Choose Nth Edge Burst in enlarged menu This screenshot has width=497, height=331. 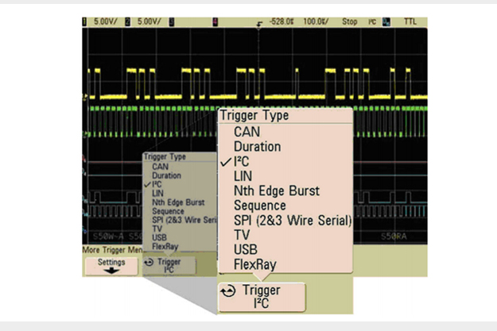point(276,191)
